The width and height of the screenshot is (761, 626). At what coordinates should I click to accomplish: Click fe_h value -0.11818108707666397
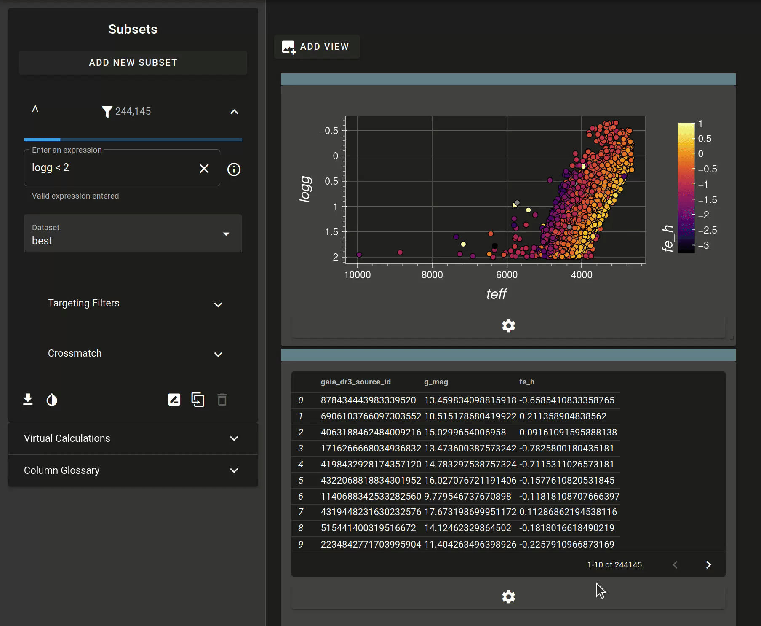pos(569,497)
